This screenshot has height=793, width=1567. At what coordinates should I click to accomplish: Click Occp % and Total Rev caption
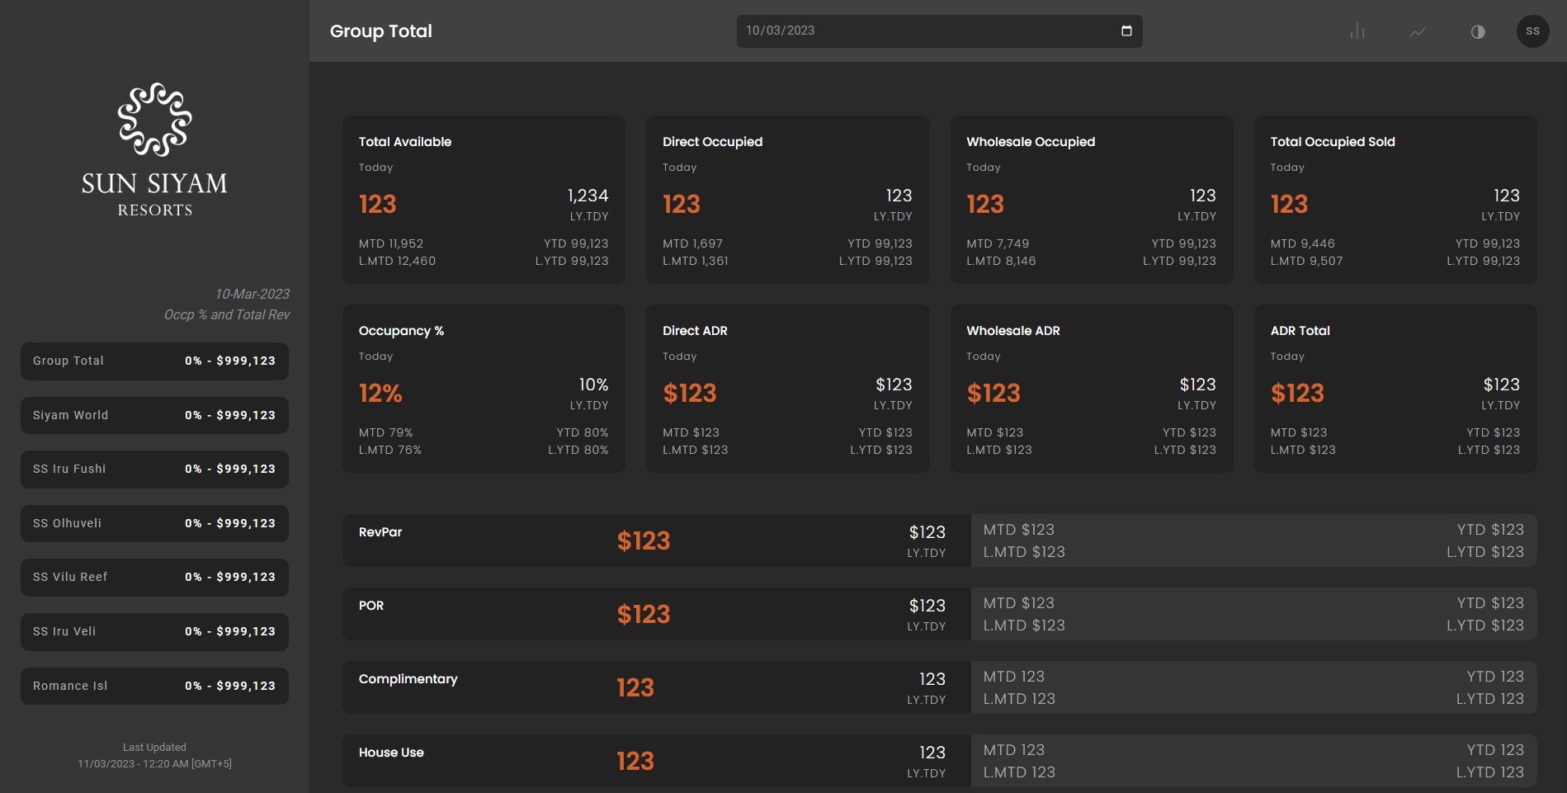click(227, 315)
